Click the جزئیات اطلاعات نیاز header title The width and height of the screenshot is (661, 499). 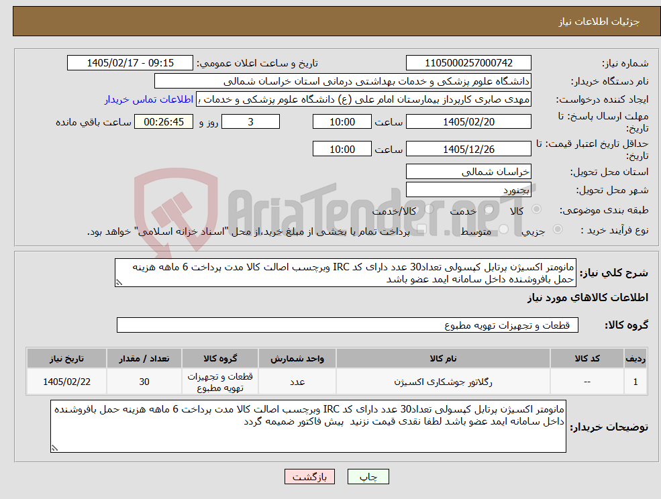pos(599,21)
